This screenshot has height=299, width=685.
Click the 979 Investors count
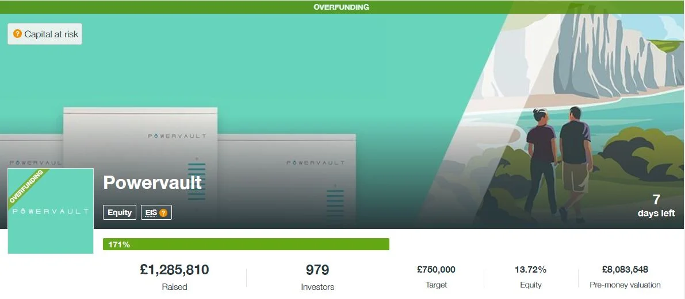317,269
